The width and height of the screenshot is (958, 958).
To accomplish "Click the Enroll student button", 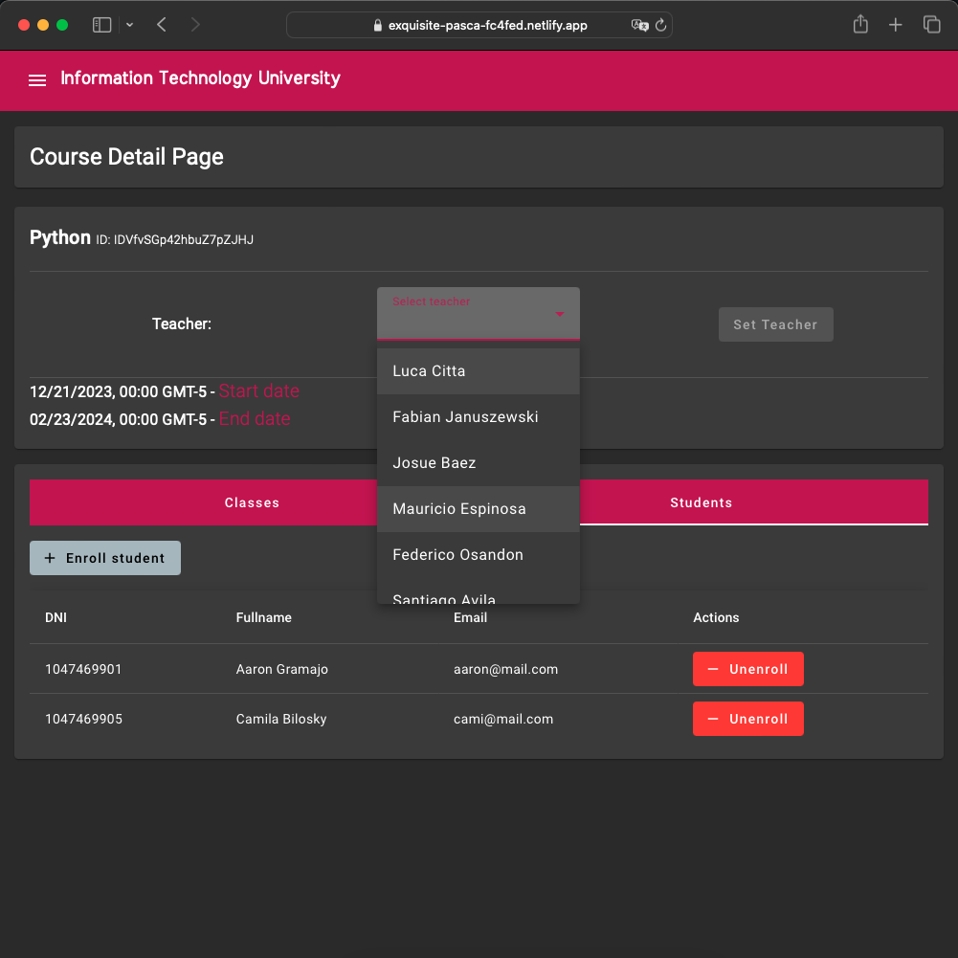I will [105, 558].
